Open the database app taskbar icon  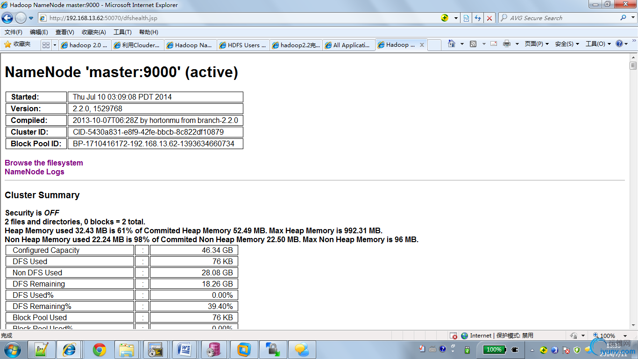click(x=214, y=350)
